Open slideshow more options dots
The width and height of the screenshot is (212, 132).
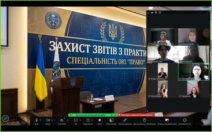pos(28,123)
